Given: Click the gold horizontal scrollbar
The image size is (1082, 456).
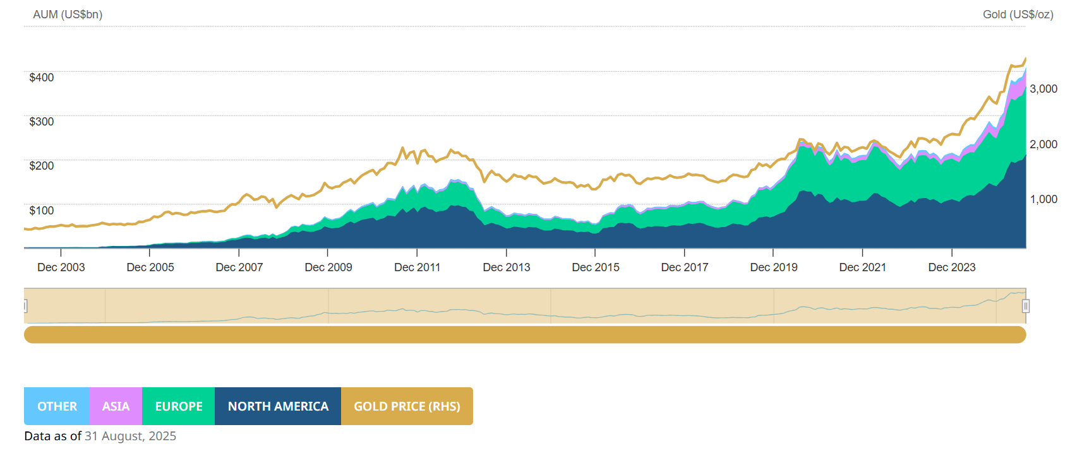Looking at the screenshot, I should point(524,334).
